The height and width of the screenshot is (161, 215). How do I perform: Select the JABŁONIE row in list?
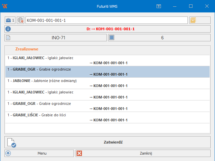[x=107, y=83]
